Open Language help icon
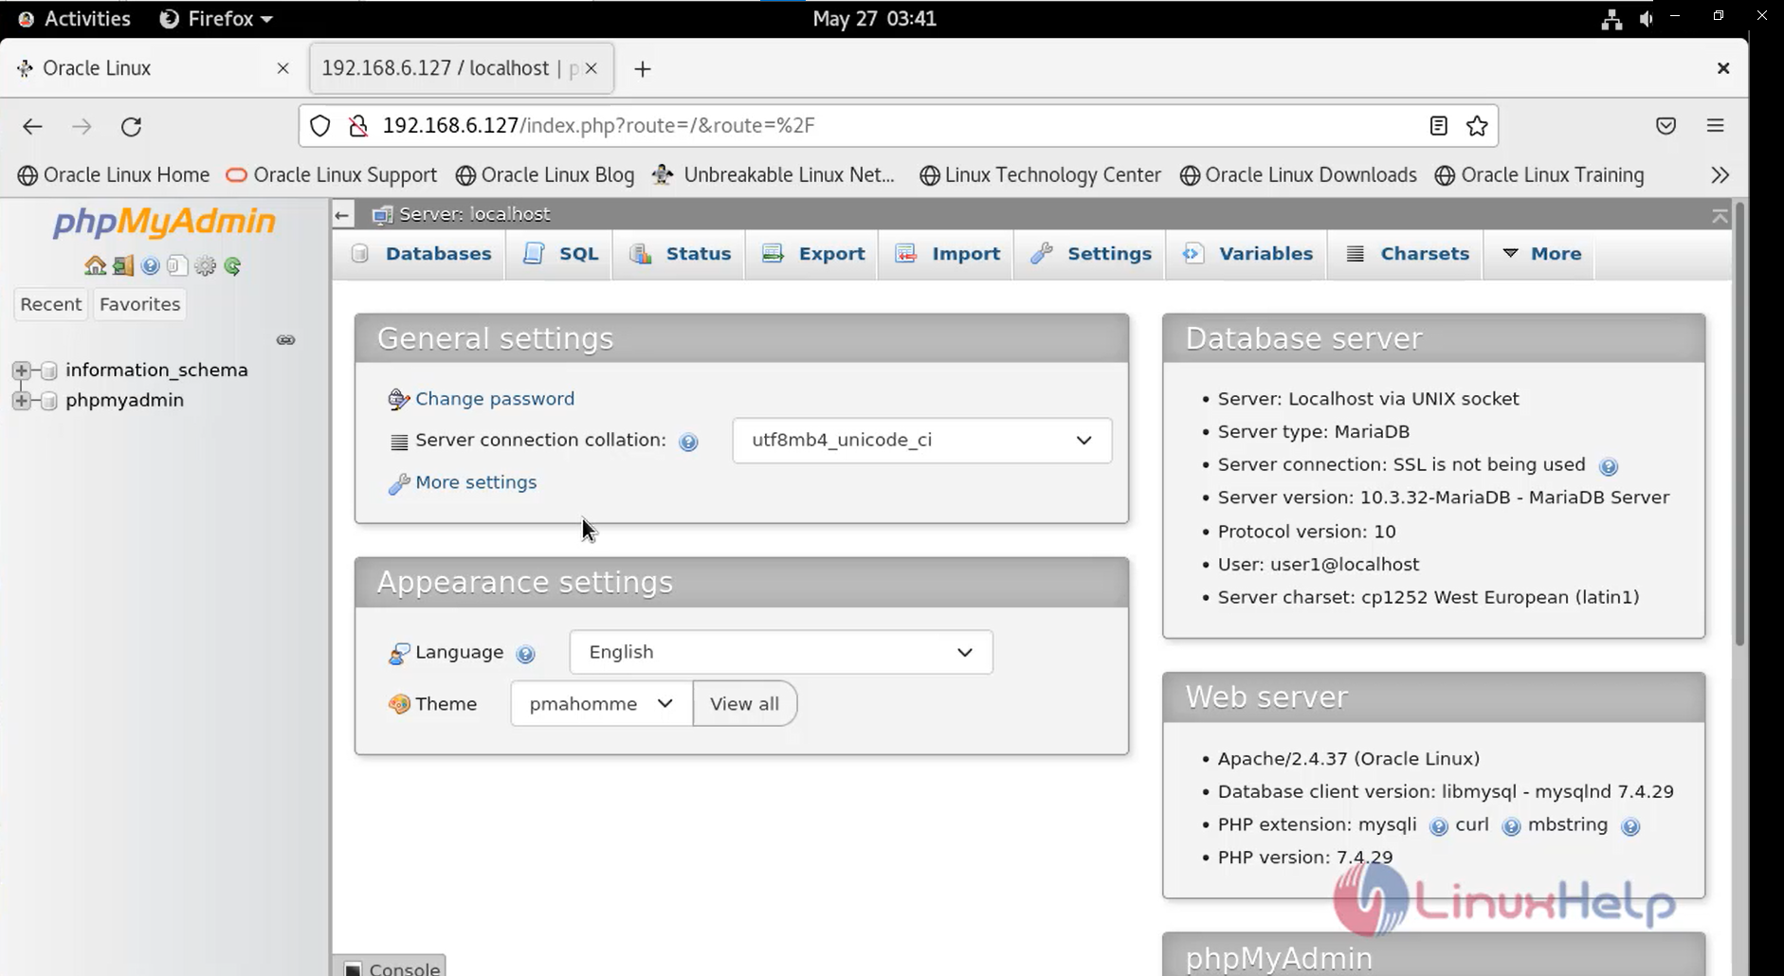This screenshot has height=976, width=1784. coord(525,654)
